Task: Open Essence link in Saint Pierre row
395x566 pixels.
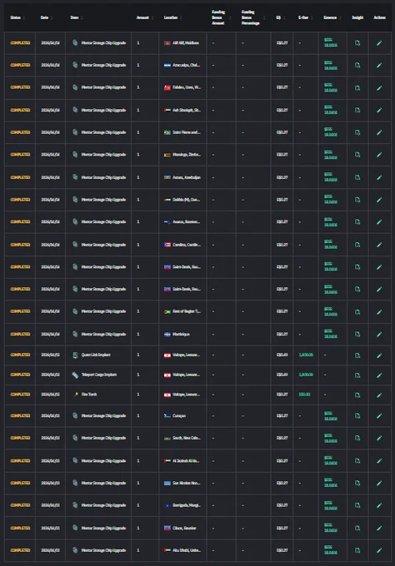Action: coord(330,132)
